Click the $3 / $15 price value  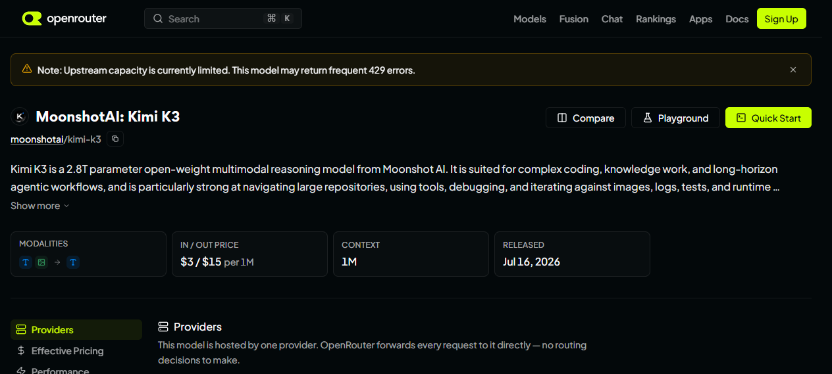[201, 262]
